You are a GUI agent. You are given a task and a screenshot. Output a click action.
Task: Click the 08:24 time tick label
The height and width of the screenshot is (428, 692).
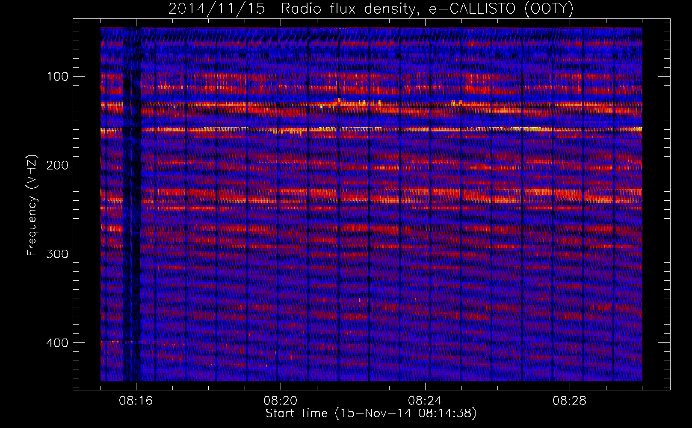(425, 401)
